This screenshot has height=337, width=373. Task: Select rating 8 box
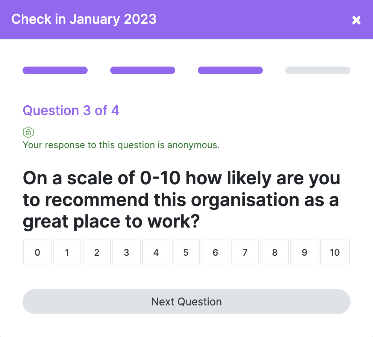(274, 252)
